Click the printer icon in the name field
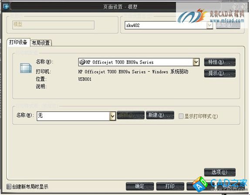This screenshot has height=195, width=250. [x=82, y=62]
